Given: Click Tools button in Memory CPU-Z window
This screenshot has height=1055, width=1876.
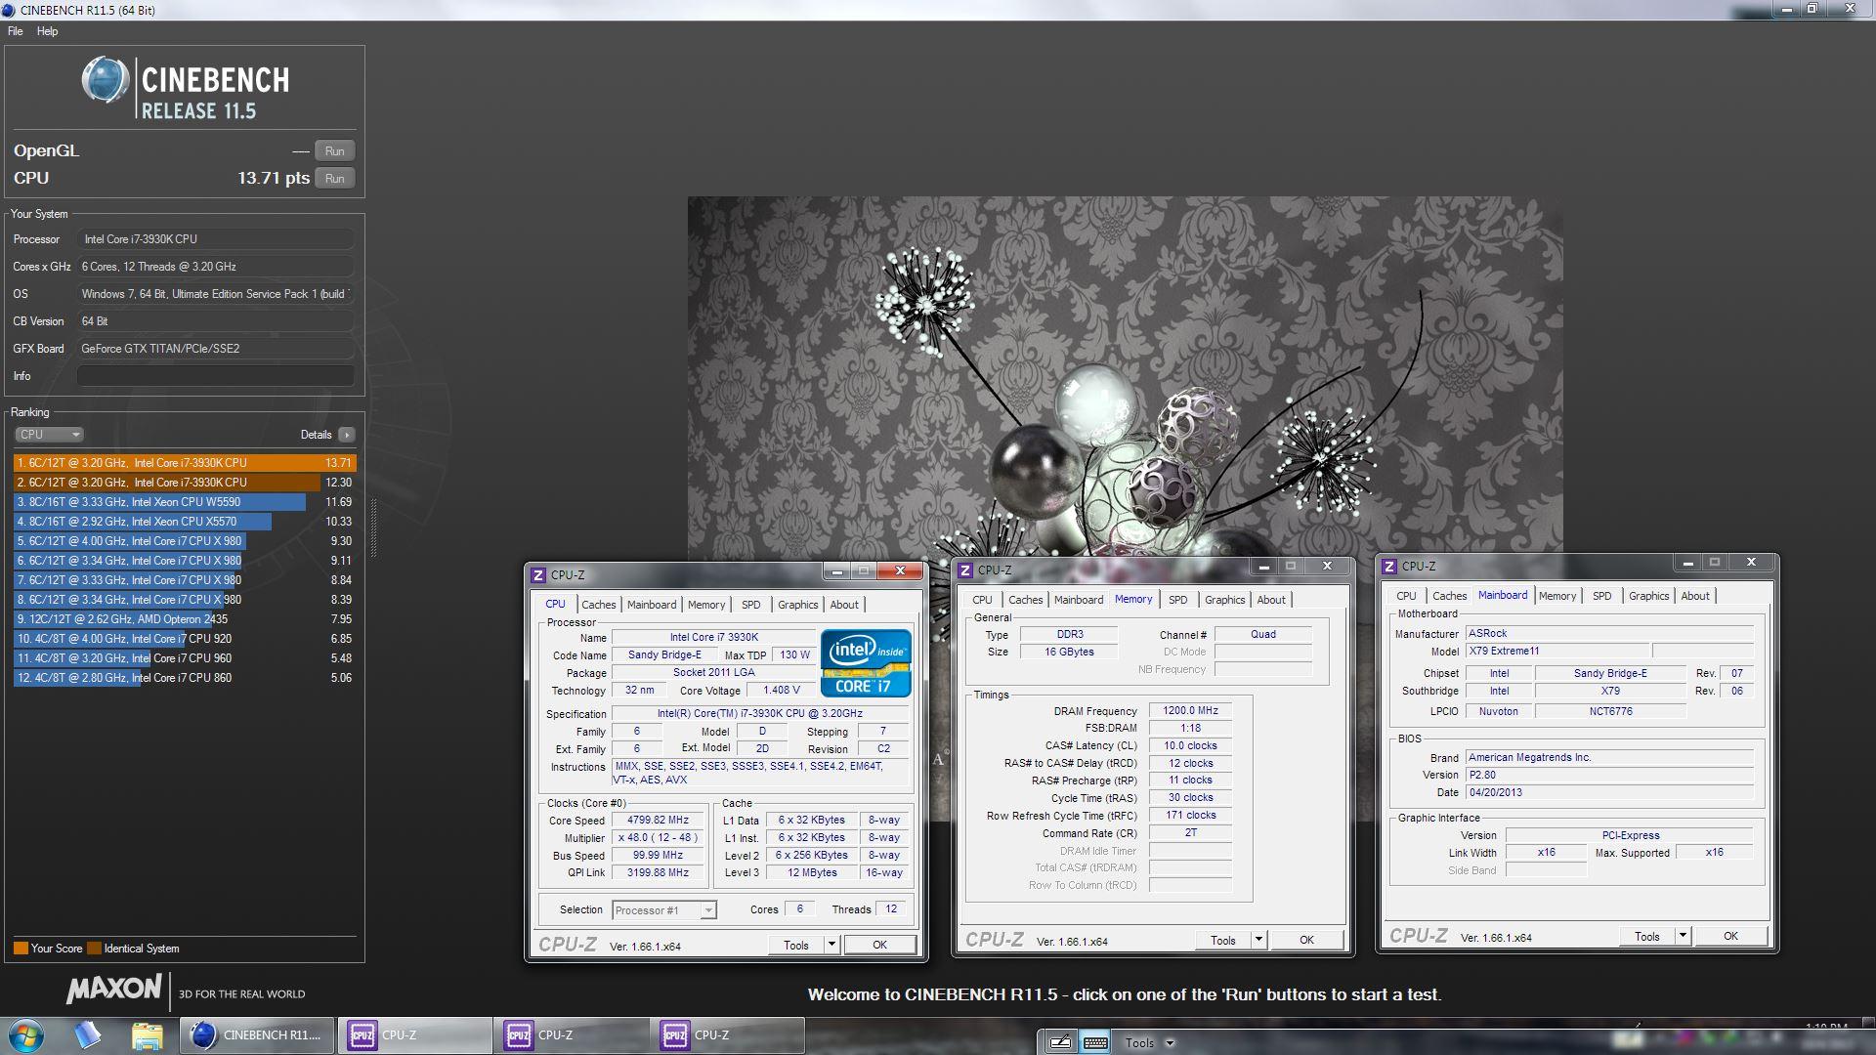Looking at the screenshot, I should [1223, 941].
